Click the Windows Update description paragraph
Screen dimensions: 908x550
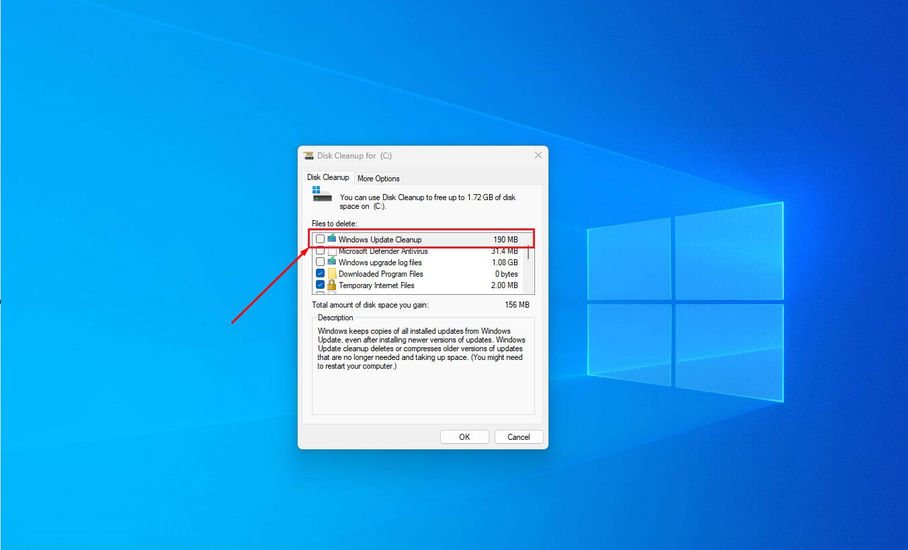click(x=420, y=349)
